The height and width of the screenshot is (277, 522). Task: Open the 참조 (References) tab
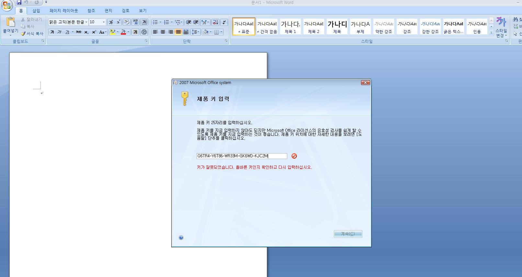pyautogui.click(x=91, y=11)
